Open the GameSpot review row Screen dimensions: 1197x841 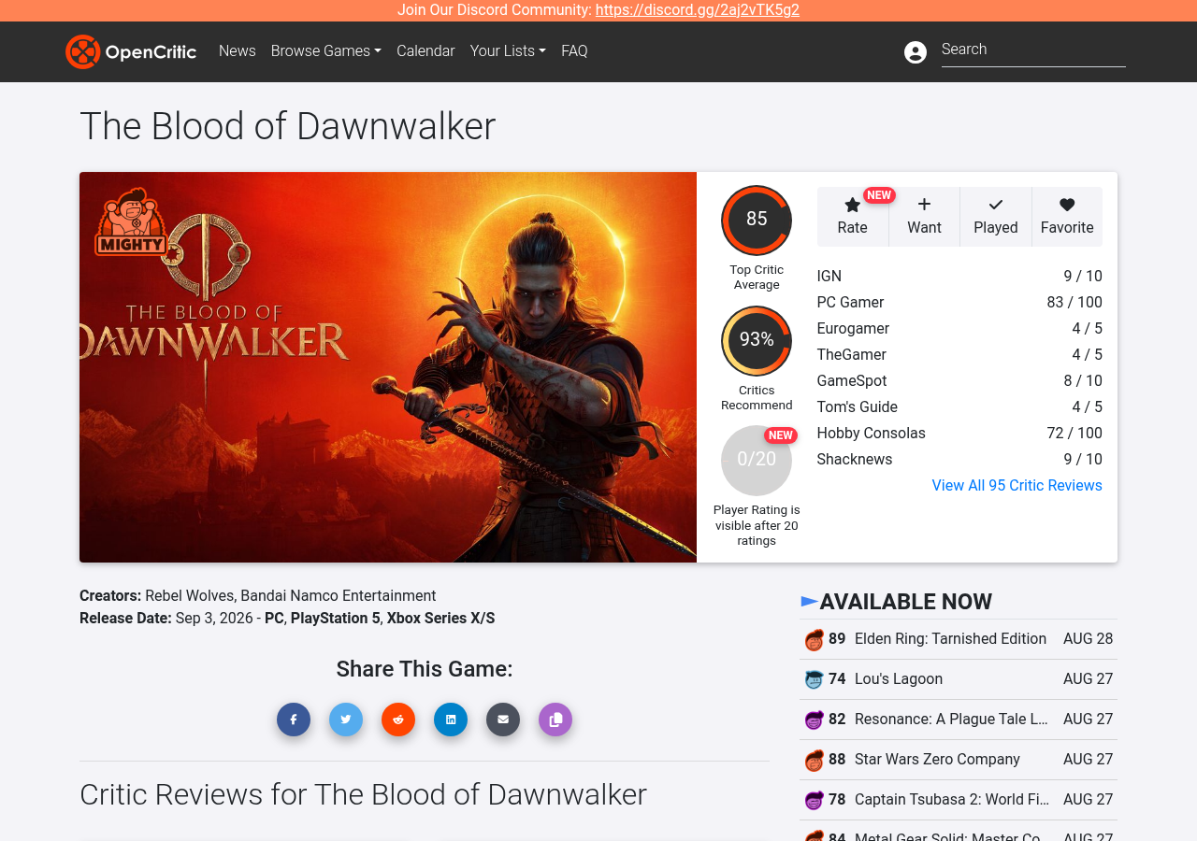pos(959,381)
